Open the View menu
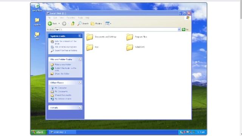242x136 pixels. (x=62, y=18)
